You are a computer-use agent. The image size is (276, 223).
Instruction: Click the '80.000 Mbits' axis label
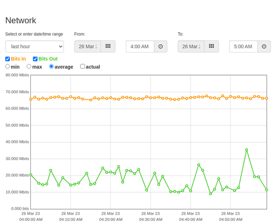tap(17, 75)
